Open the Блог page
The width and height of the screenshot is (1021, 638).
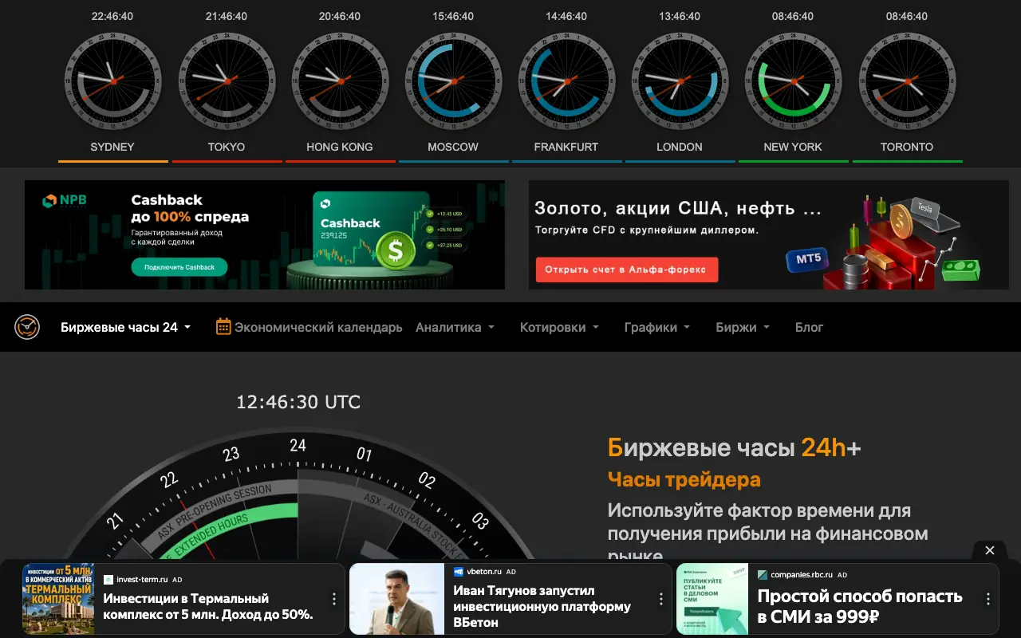809,327
